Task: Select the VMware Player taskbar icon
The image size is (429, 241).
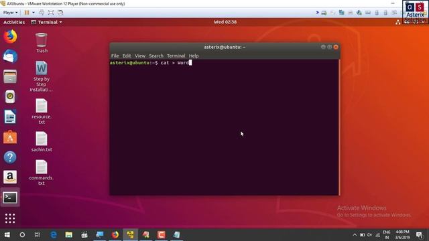Action: (x=131, y=235)
